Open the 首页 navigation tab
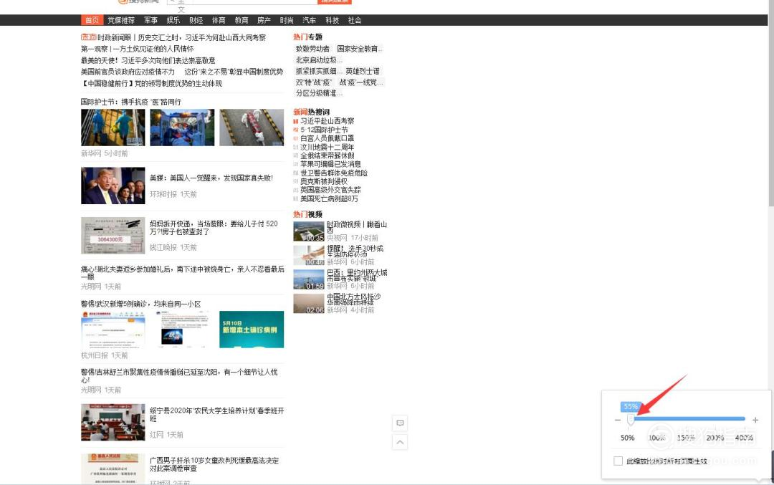This screenshot has width=774, height=485. [x=92, y=20]
